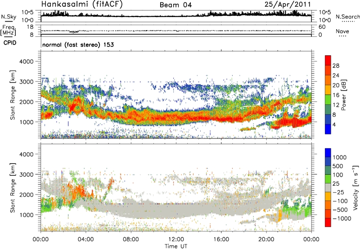Pick the yellow 16-20 dB power colorbar segment
Viewport: 360px width, 249px height.
[x=328, y=90]
